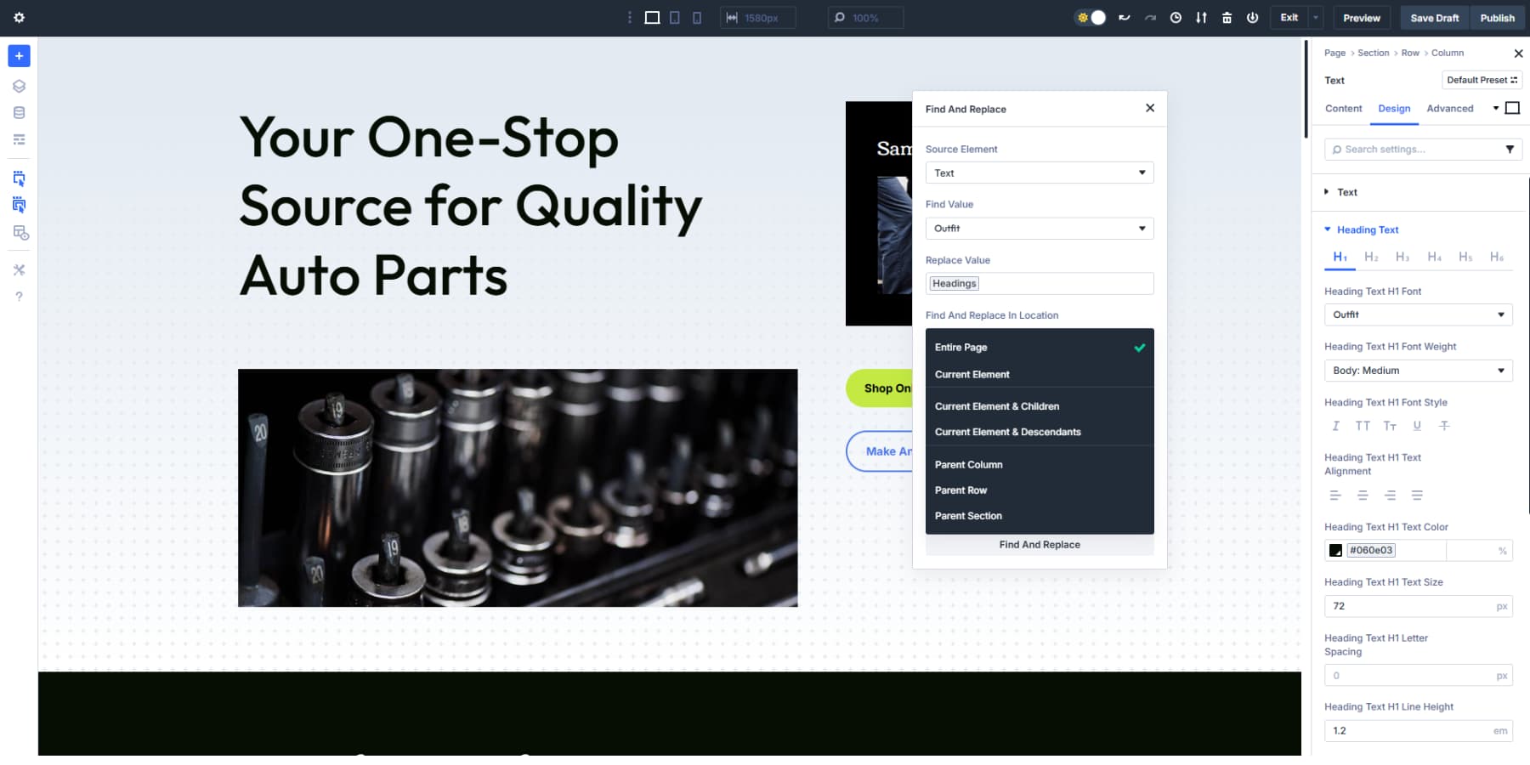1530x765 pixels.
Task: Open the structure layers panel icon
Action: tap(19, 86)
